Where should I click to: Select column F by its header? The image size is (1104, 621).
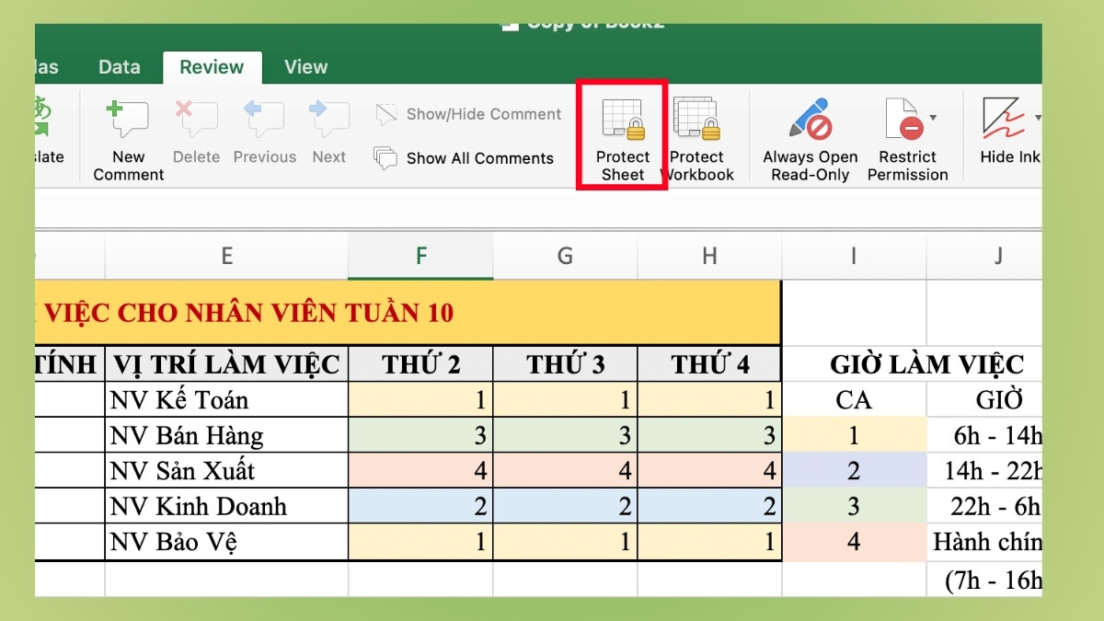pyautogui.click(x=420, y=256)
